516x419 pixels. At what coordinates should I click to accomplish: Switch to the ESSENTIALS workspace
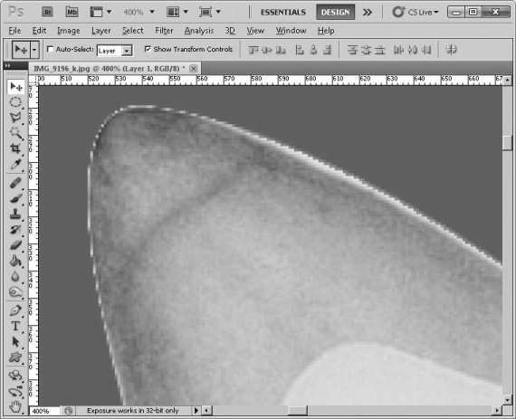pos(283,13)
